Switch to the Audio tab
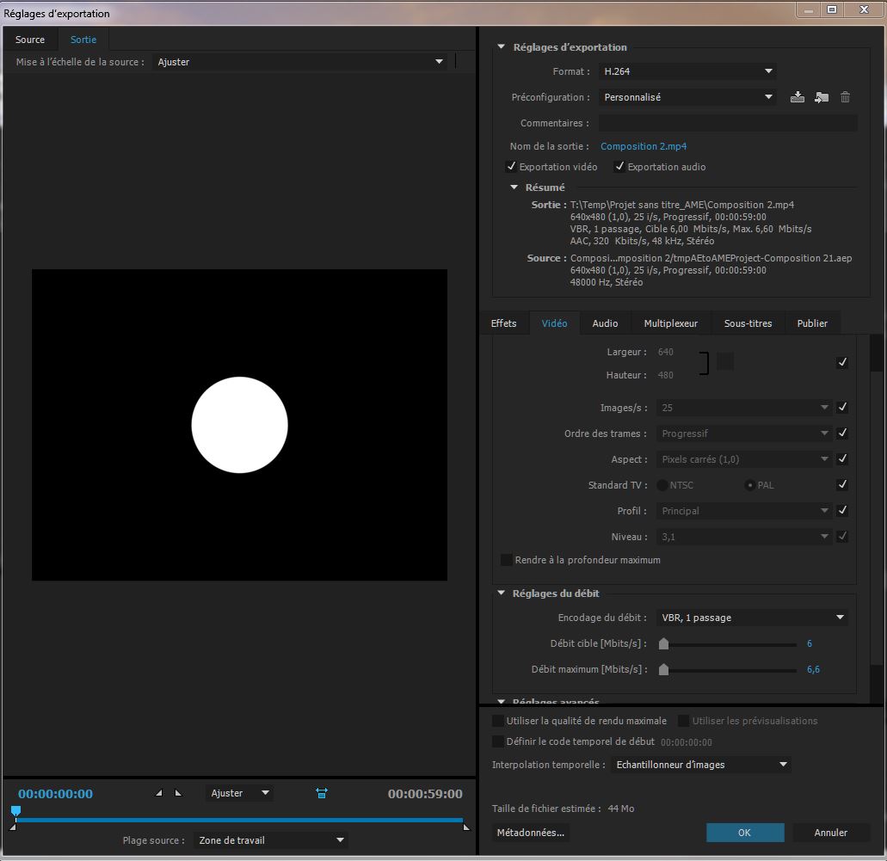 tap(605, 323)
